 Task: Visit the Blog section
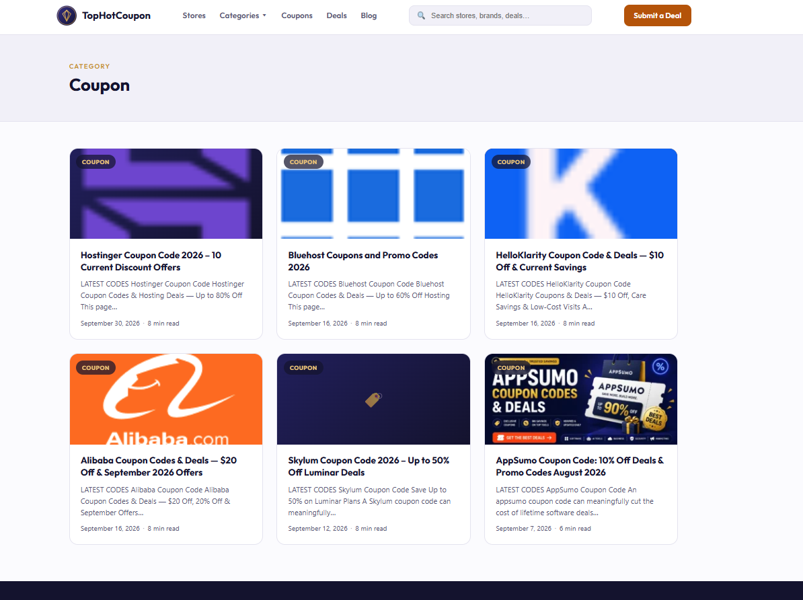coord(369,16)
